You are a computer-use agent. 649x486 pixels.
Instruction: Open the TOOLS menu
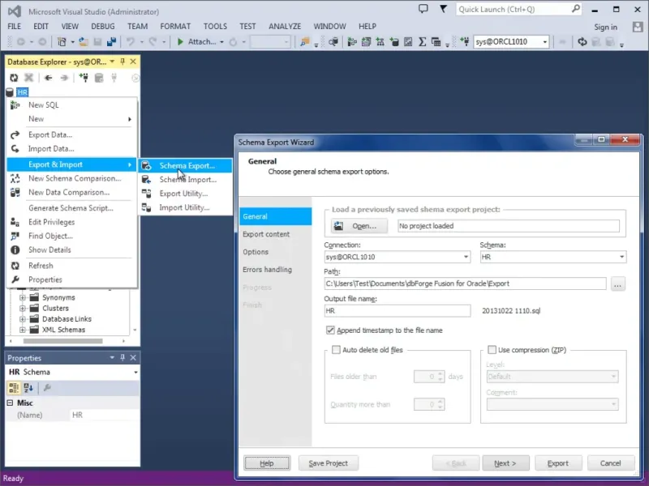[x=215, y=26]
